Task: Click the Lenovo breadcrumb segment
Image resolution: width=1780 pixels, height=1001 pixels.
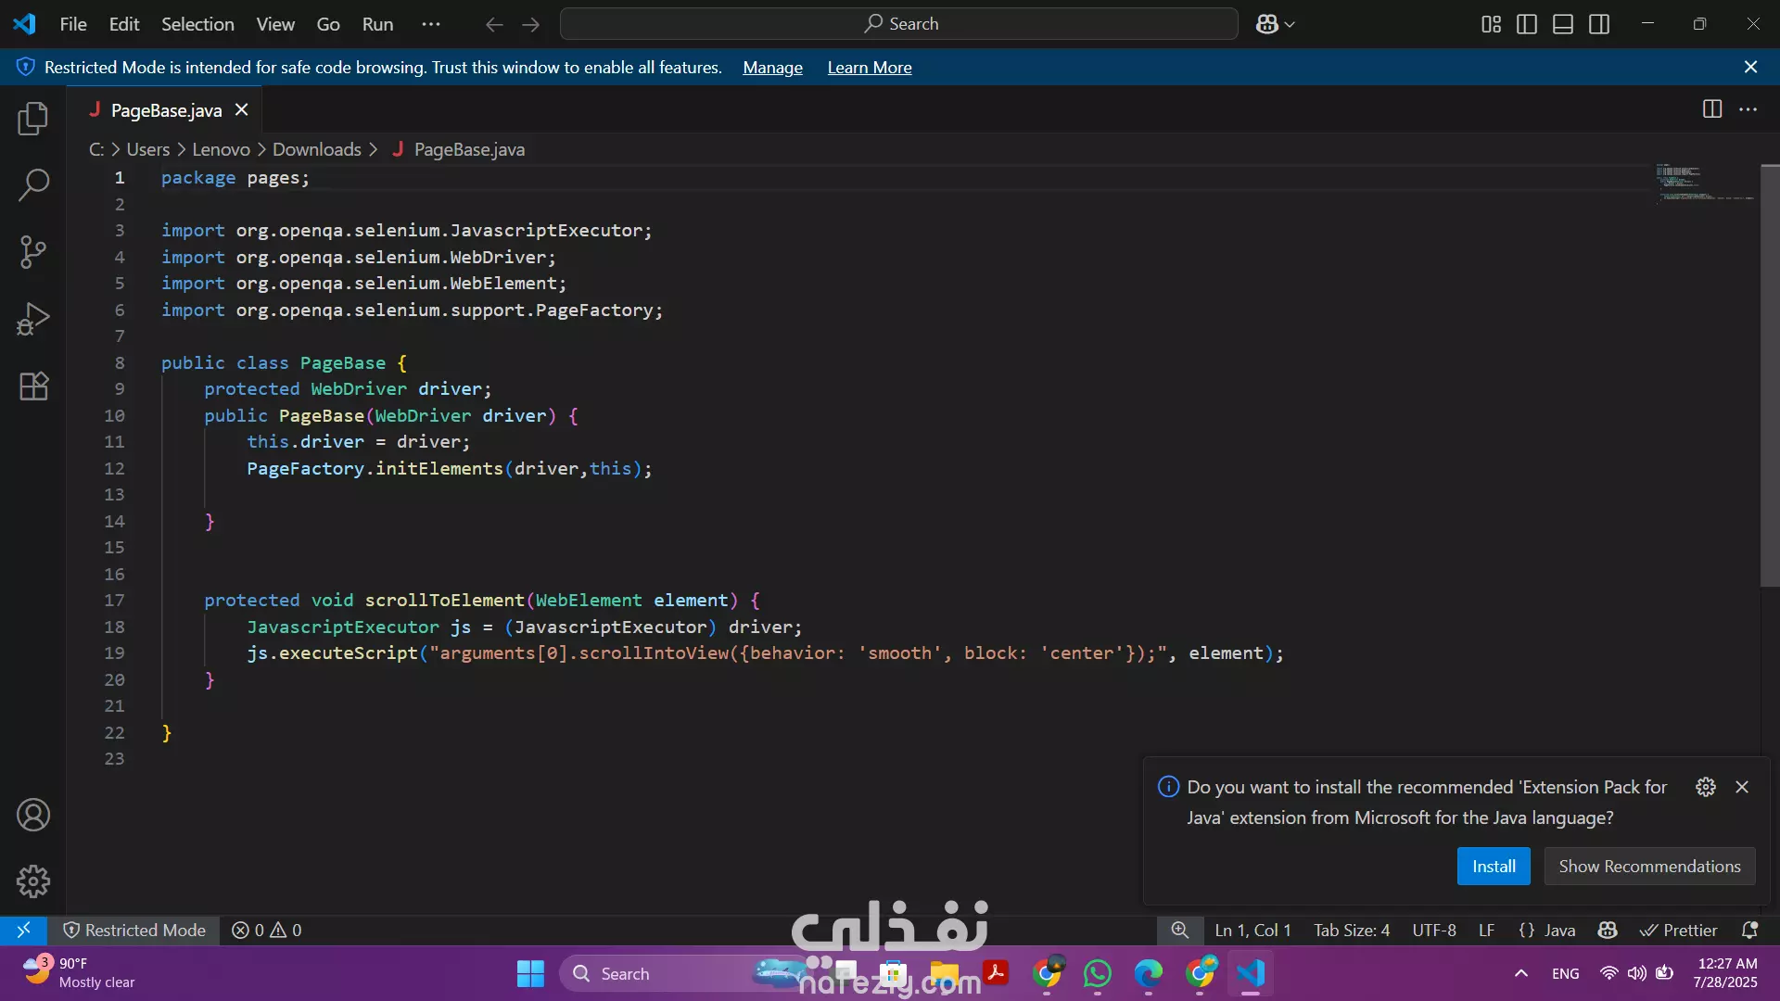Action: click(x=221, y=149)
